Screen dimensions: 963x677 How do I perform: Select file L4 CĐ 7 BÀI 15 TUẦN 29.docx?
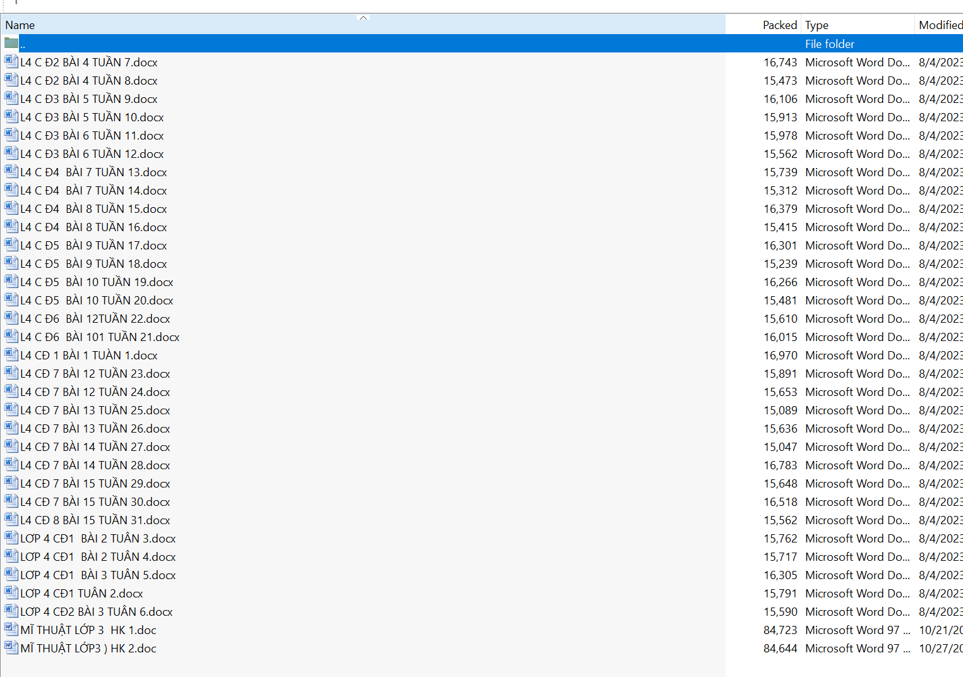tap(95, 484)
